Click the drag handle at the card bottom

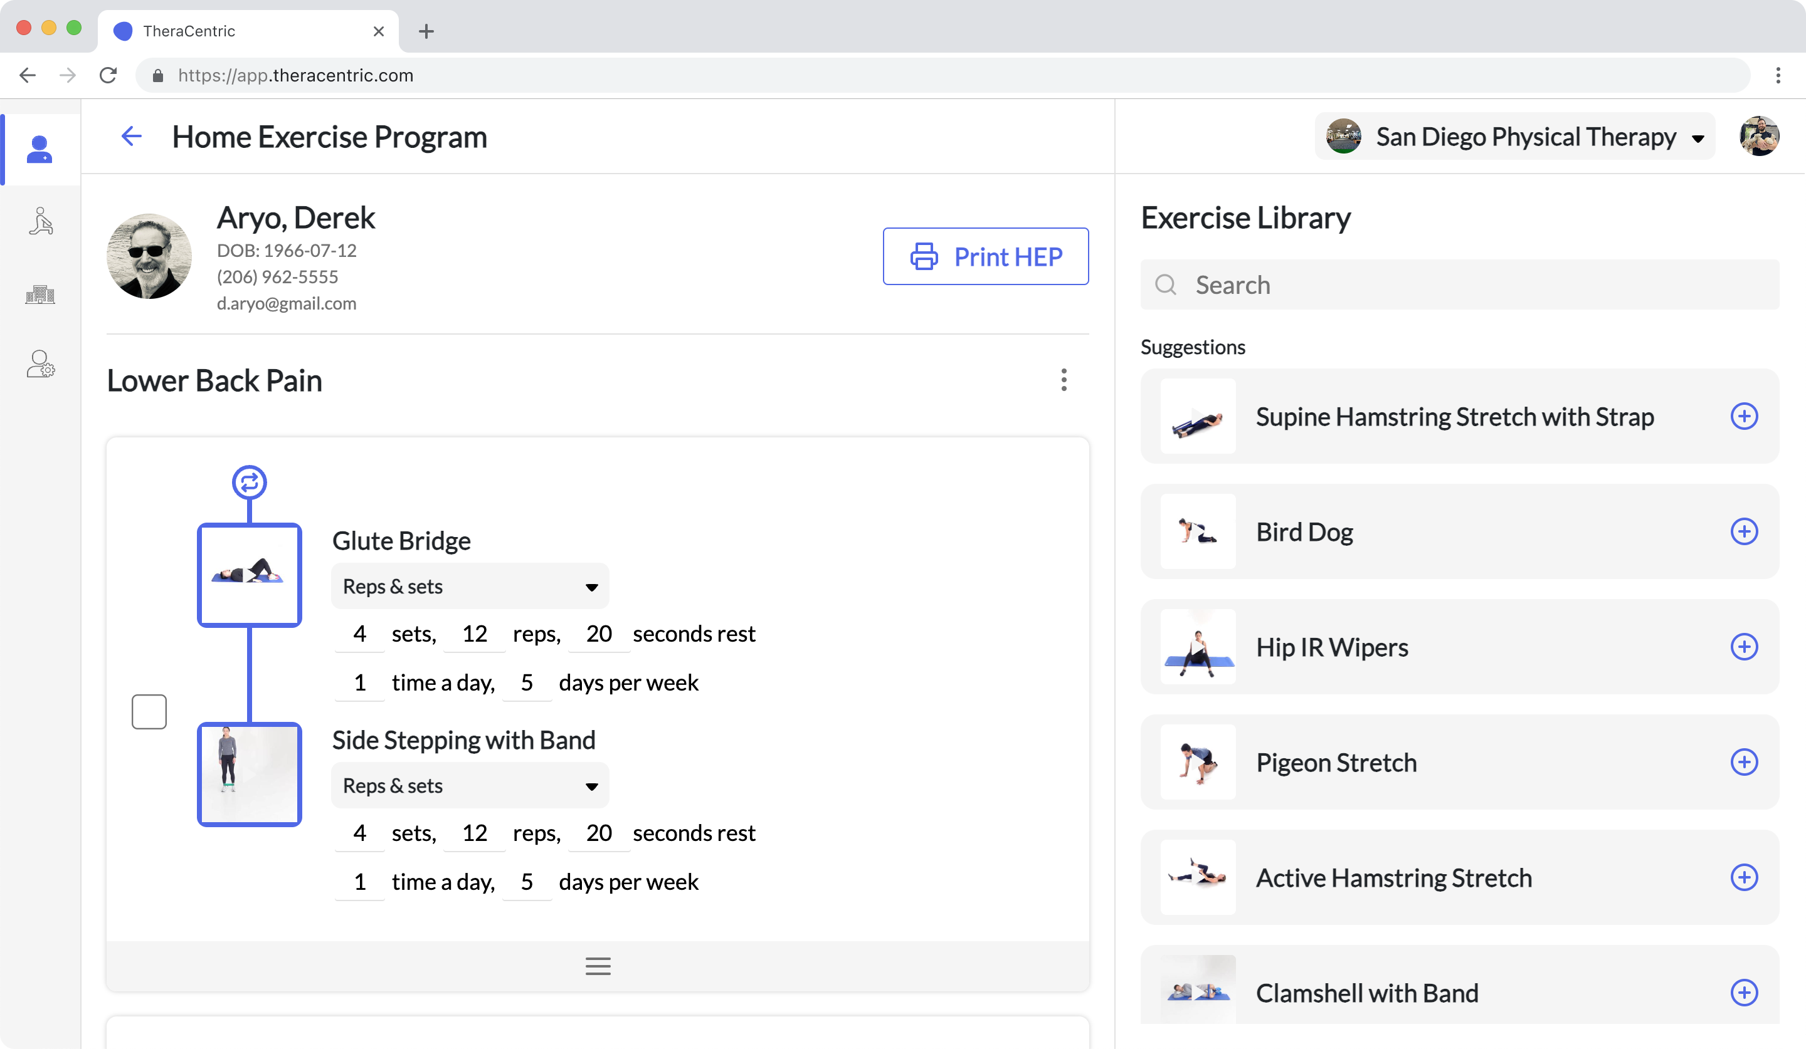tap(598, 966)
